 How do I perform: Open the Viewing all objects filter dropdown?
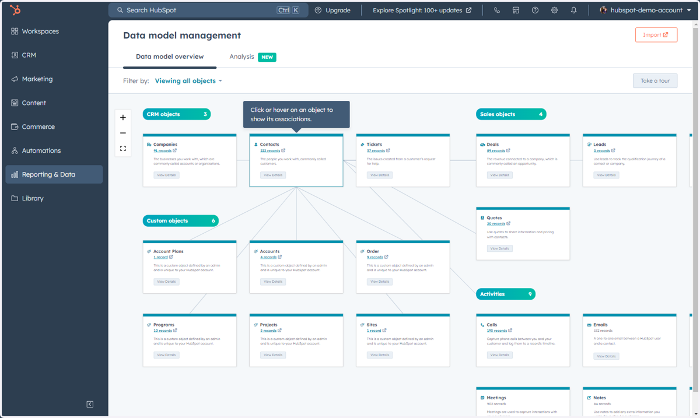188,81
